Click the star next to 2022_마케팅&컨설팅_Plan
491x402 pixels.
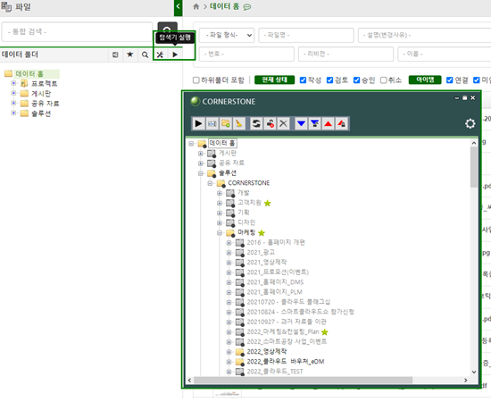tap(325, 331)
